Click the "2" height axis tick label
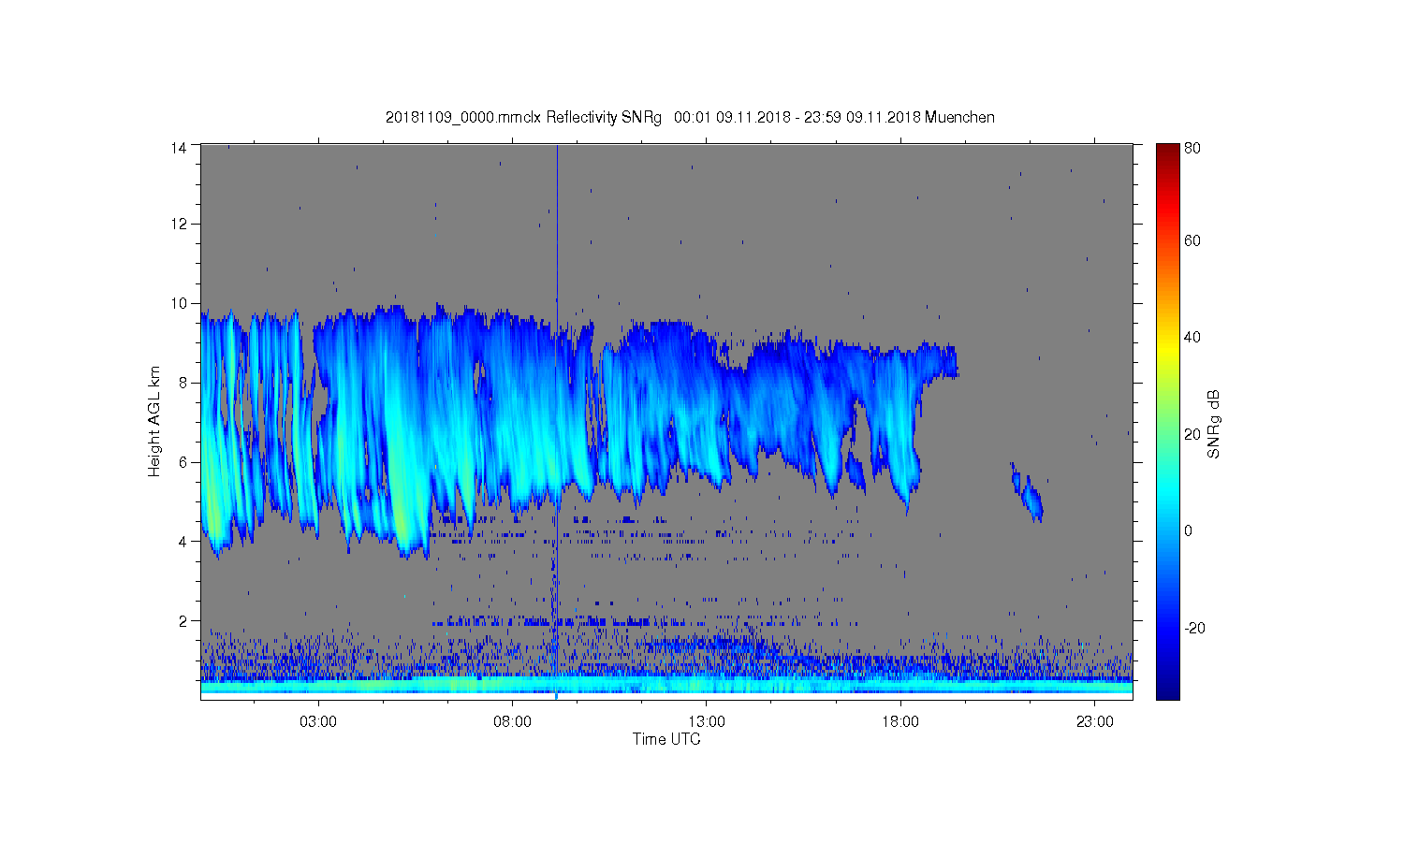This screenshot has height=842, width=1404. pos(183,620)
